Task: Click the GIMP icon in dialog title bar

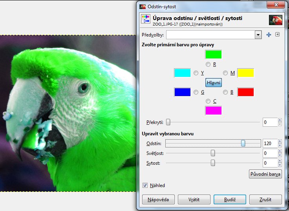Action: (x=143, y=7)
